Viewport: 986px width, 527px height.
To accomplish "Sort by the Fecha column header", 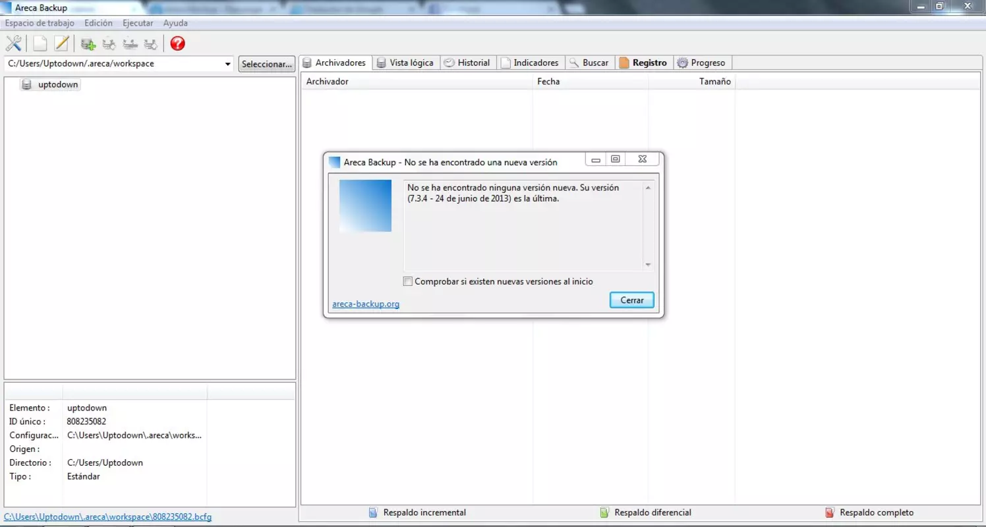I will tap(591, 82).
